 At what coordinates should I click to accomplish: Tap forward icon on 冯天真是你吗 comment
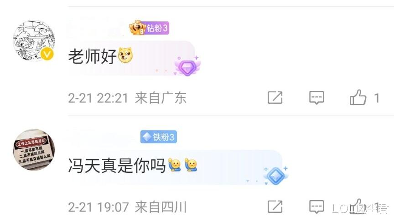(x=275, y=207)
